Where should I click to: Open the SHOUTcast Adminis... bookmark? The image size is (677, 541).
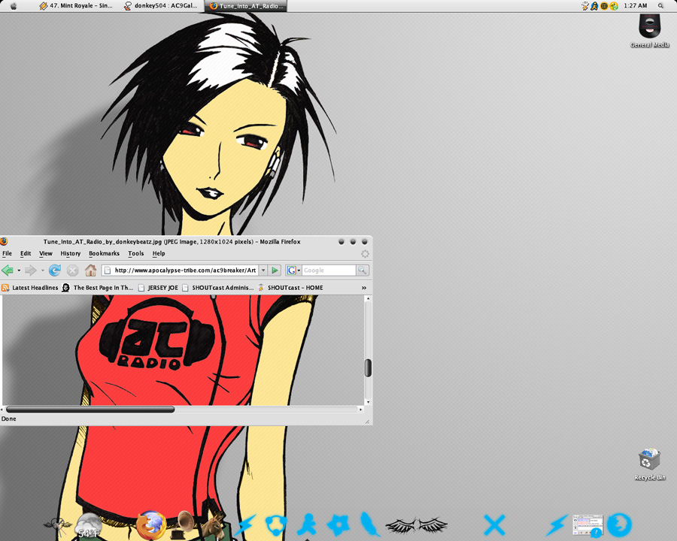[x=218, y=288]
